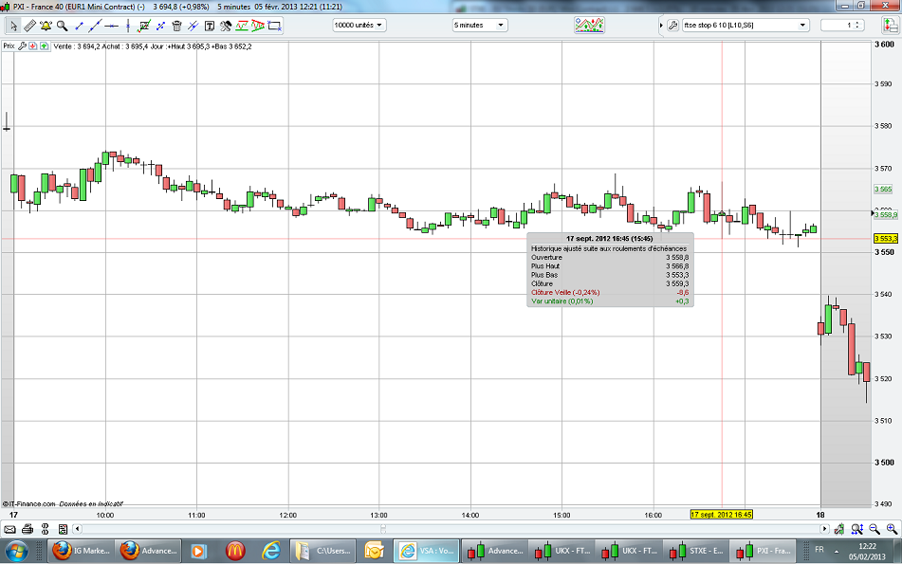Click the 3 558,9 price label on the price axis
The width and height of the screenshot is (902, 564).
(x=885, y=214)
